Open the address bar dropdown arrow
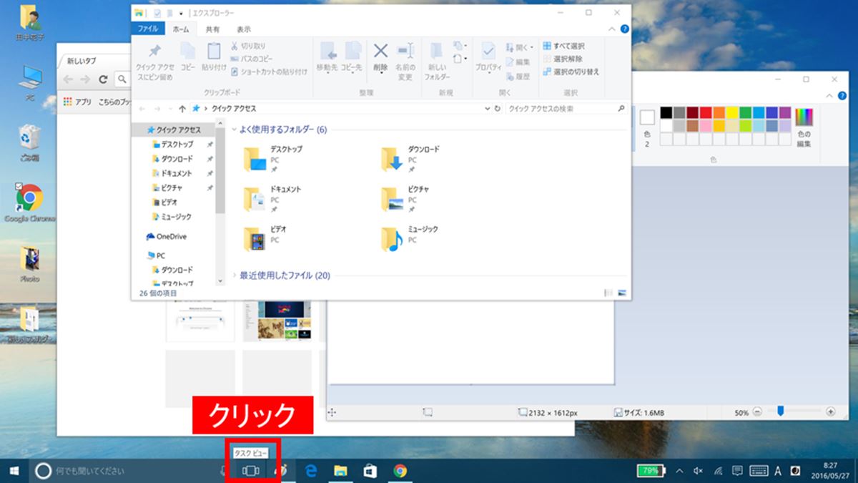 487,109
